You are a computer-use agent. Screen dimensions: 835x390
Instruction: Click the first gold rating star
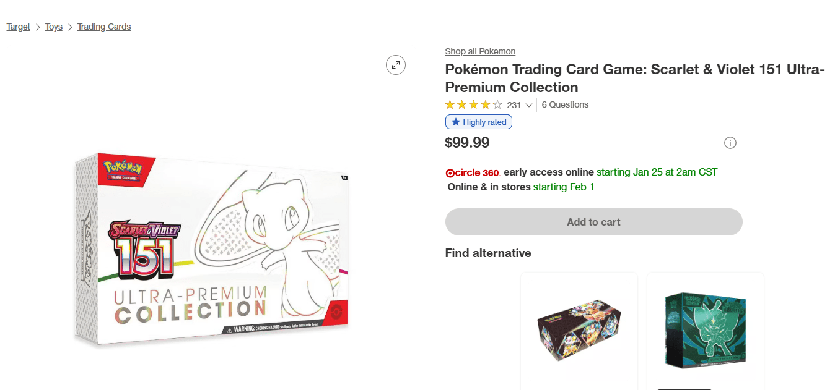click(x=450, y=104)
